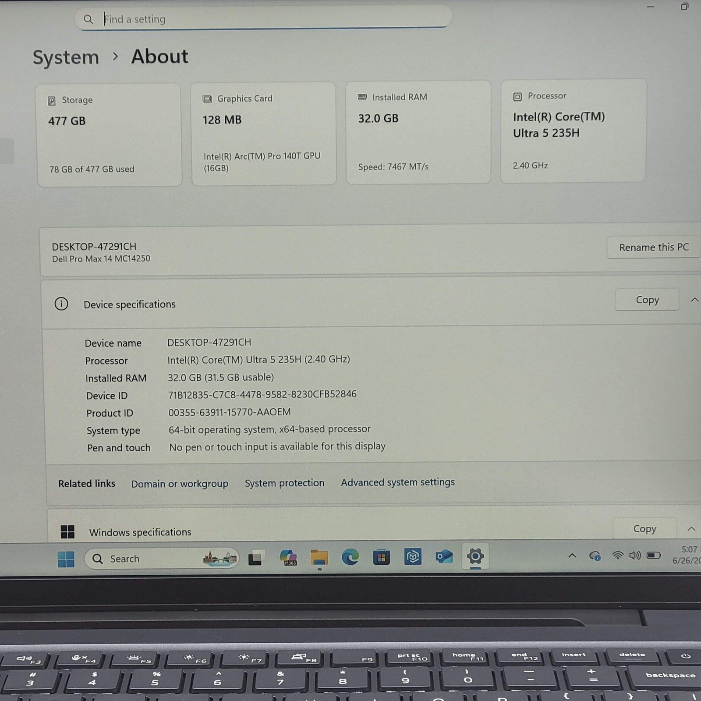
Task: Click the Graphics Card icon
Action: (x=207, y=99)
